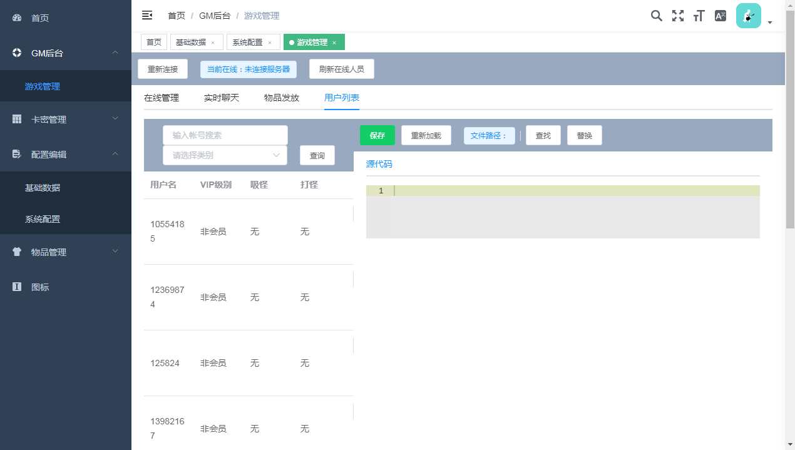795x450 pixels.
Task: Open the global search magnifier icon
Action: [x=656, y=16]
